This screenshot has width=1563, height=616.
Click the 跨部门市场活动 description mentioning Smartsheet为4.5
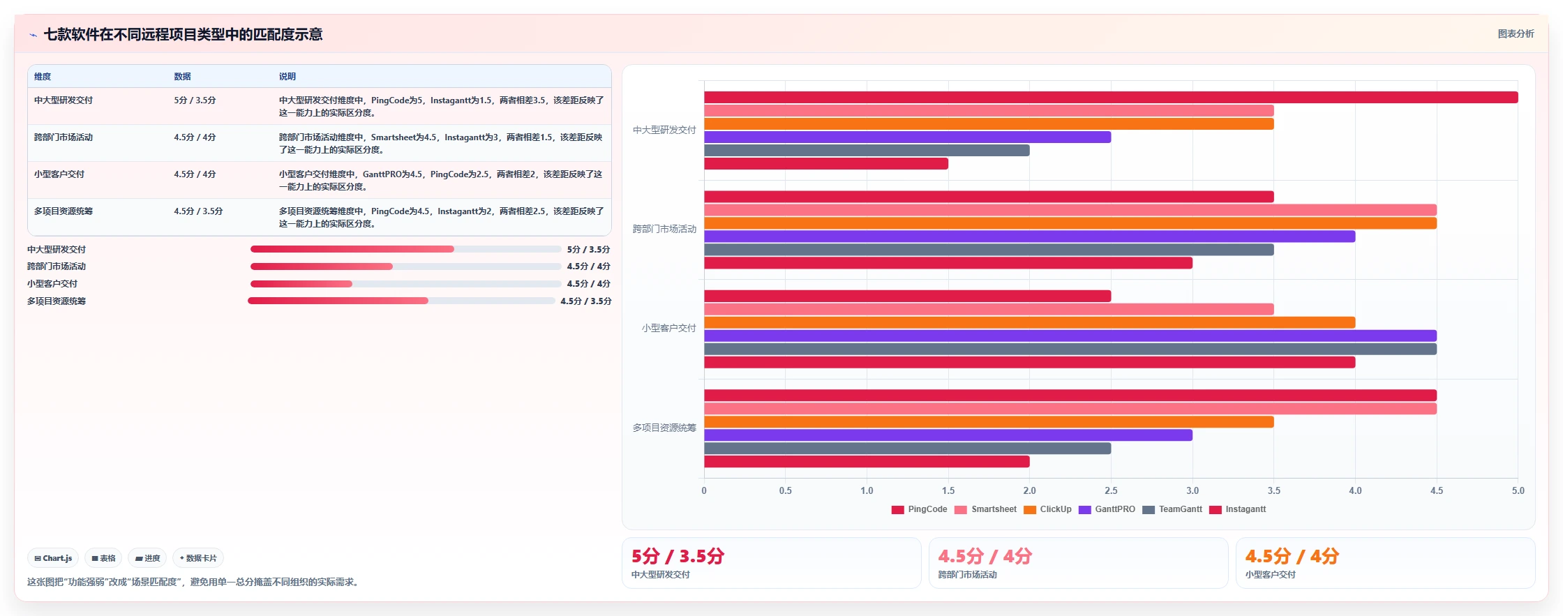441,144
